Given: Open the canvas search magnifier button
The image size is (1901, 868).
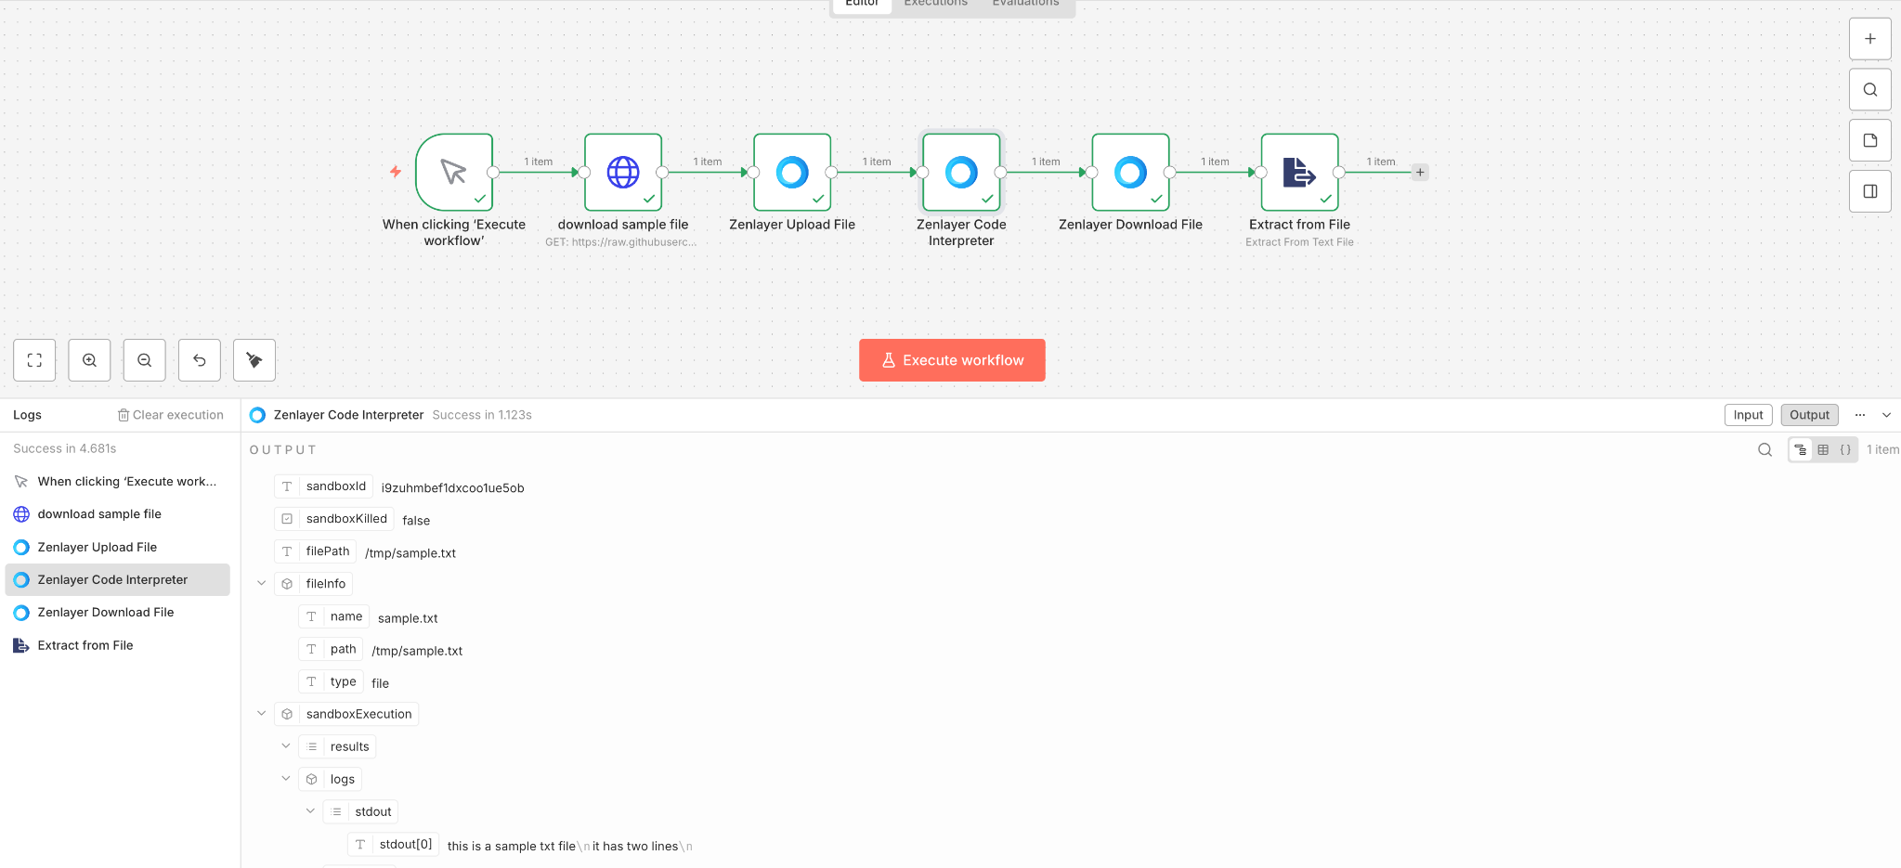Looking at the screenshot, I should coord(1869,90).
